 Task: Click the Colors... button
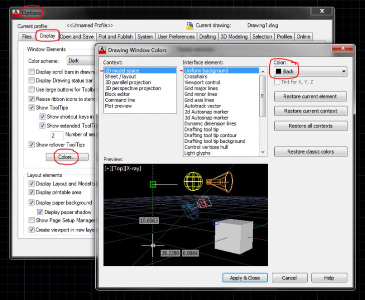pyautogui.click(x=67, y=157)
